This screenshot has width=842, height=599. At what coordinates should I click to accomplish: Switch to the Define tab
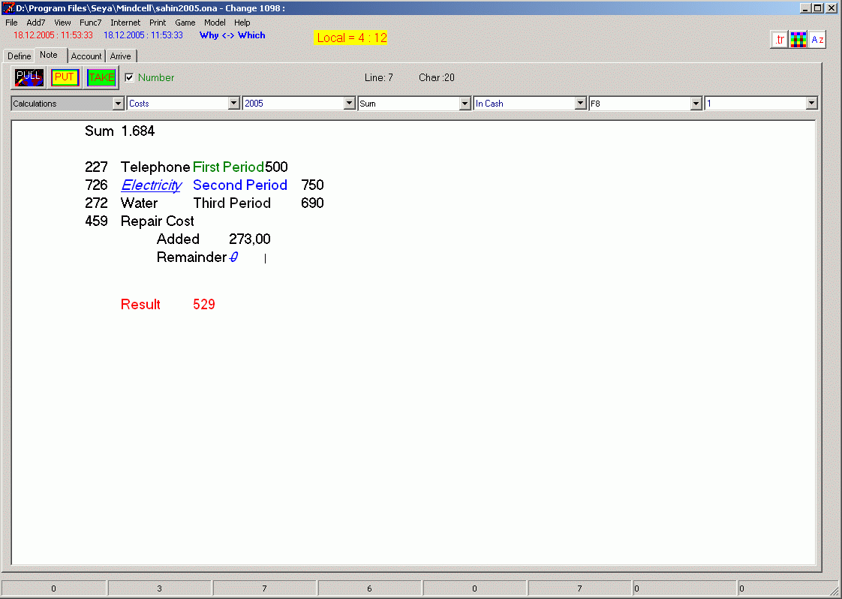19,56
